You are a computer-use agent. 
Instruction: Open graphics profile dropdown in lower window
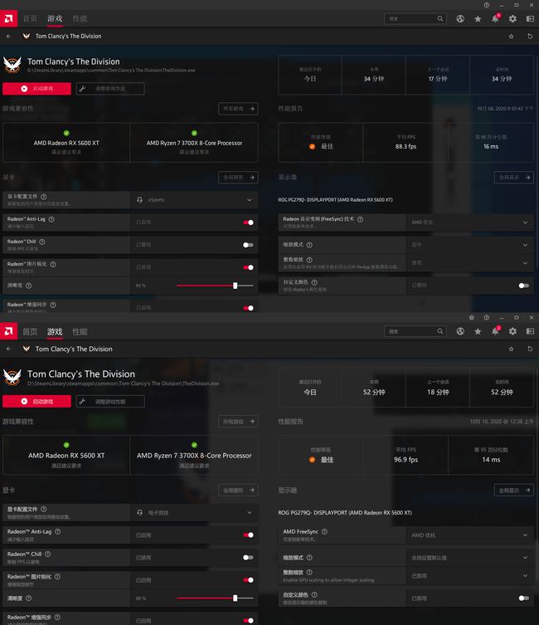coord(194,513)
